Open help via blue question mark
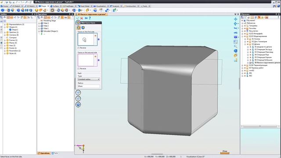 [90, 18]
